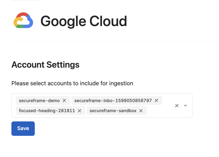Select the focused-heading-281811 chip label
The image size is (219, 157).
[x=47, y=111]
